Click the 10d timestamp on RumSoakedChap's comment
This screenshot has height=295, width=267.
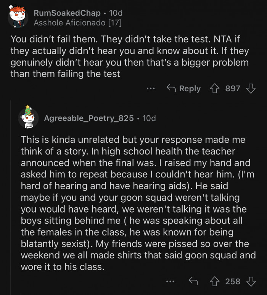pos(115,13)
